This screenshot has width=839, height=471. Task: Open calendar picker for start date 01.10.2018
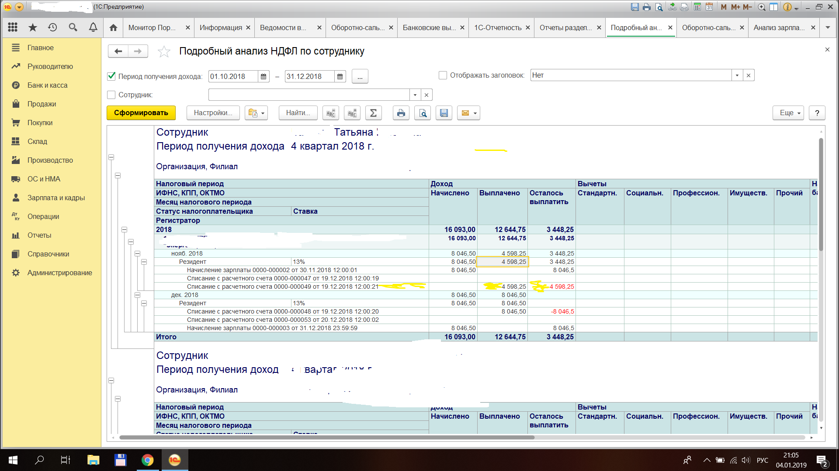263,77
